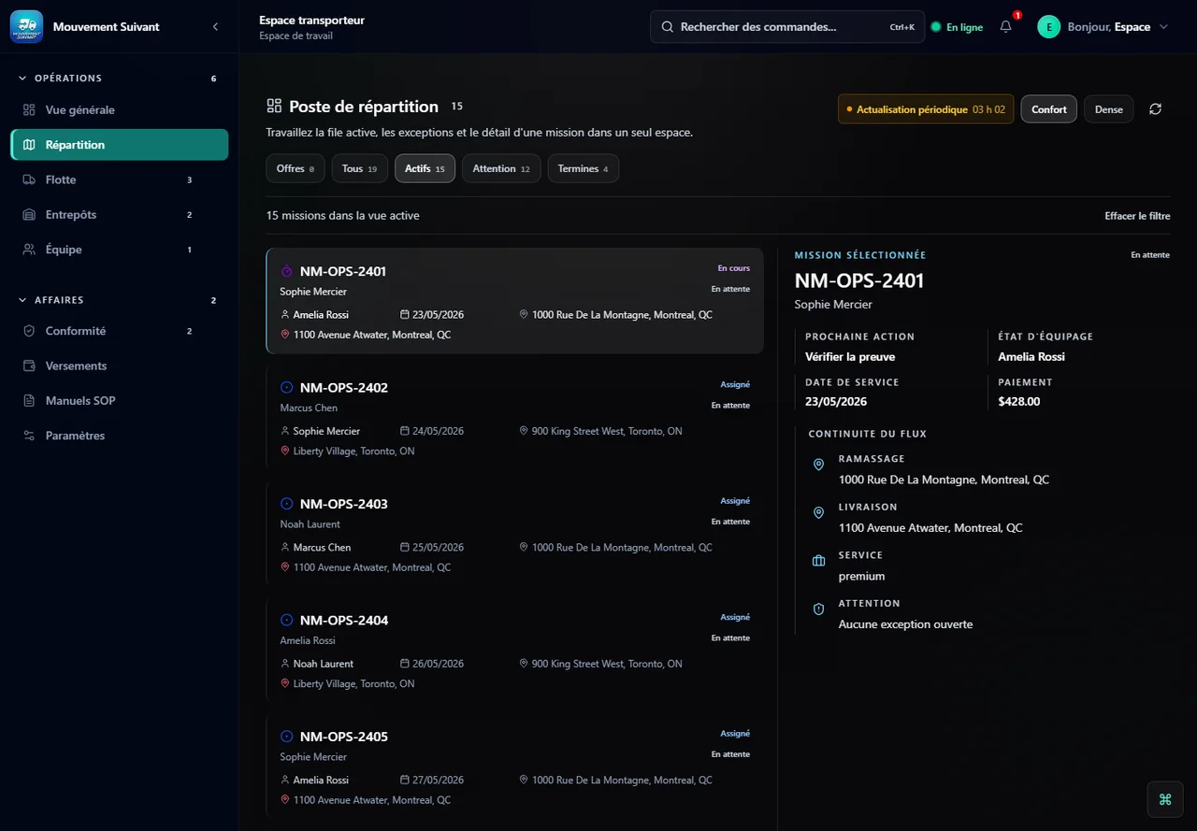Click the refresh icon beside Dense
Viewport: 1197px width, 831px height.
(1156, 109)
